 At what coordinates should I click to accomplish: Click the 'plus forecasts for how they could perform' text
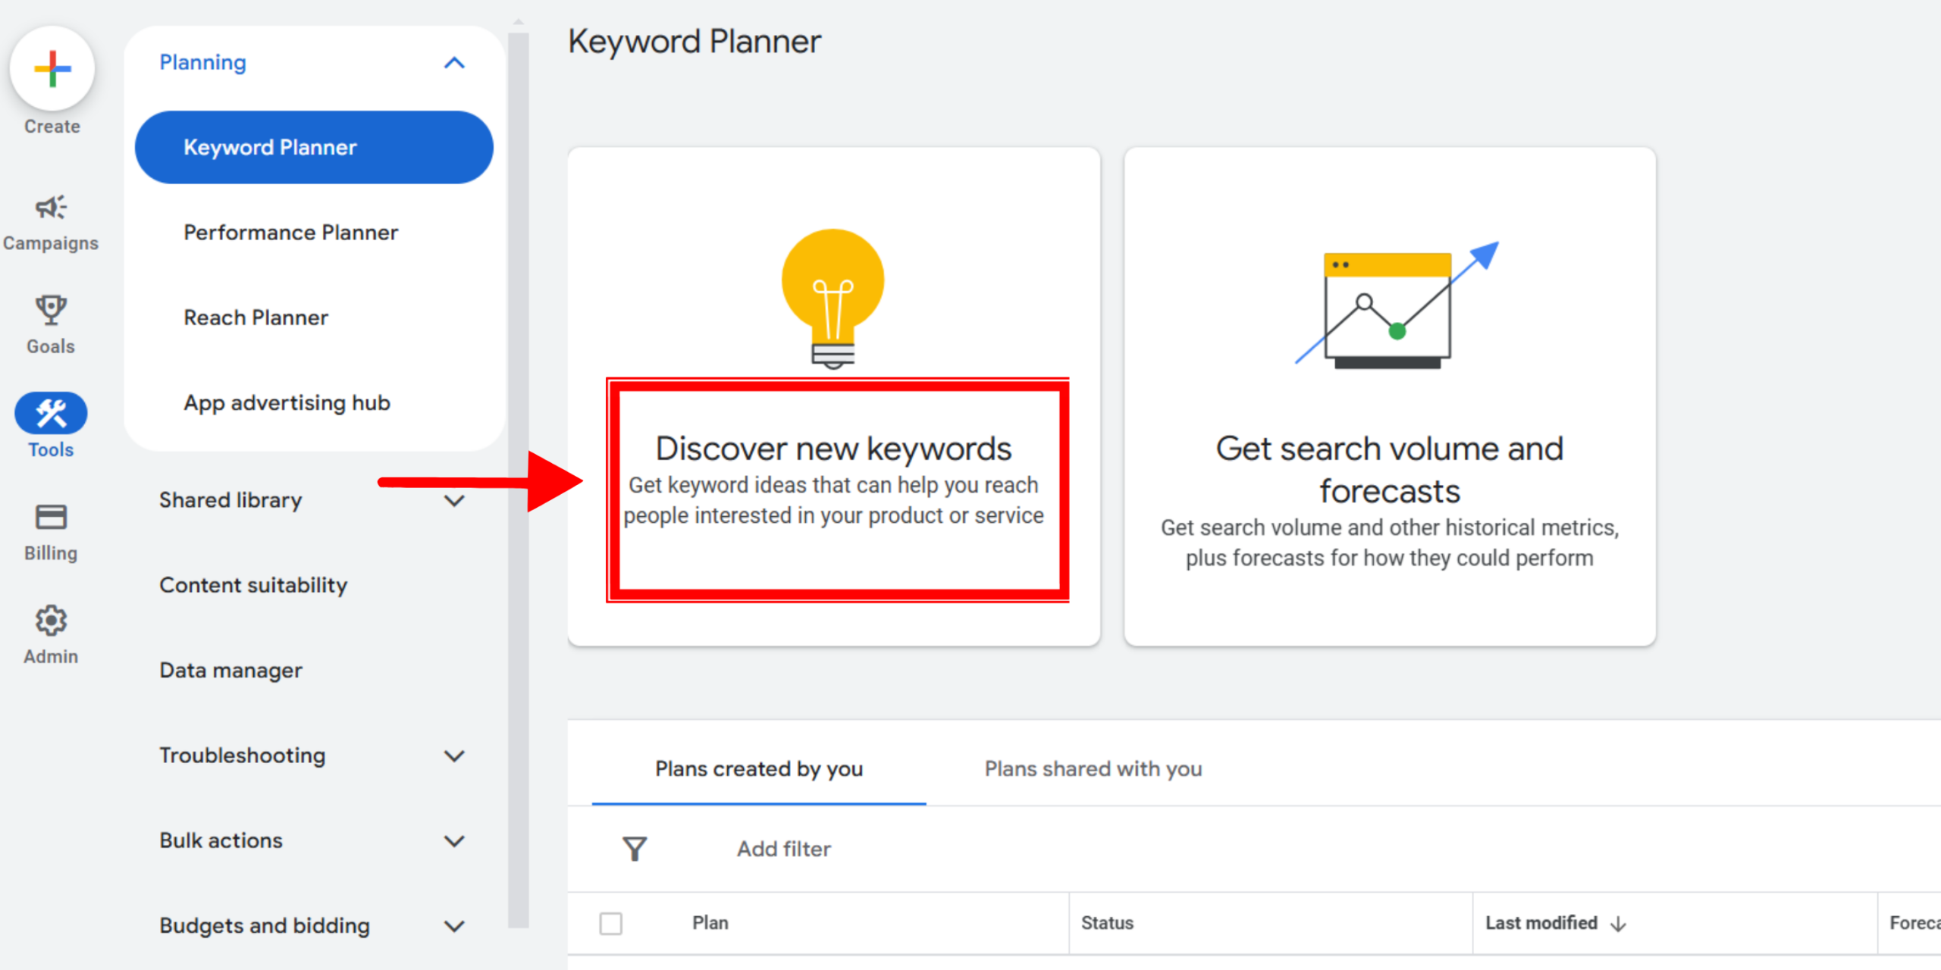click(x=1389, y=559)
